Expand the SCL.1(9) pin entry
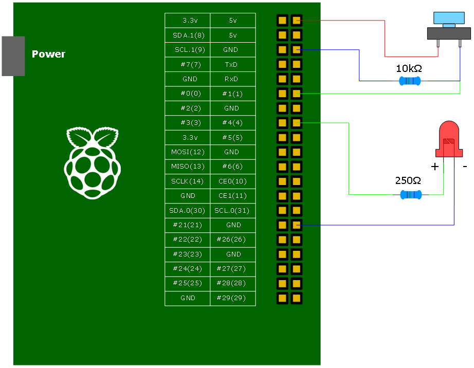 click(x=187, y=49)
